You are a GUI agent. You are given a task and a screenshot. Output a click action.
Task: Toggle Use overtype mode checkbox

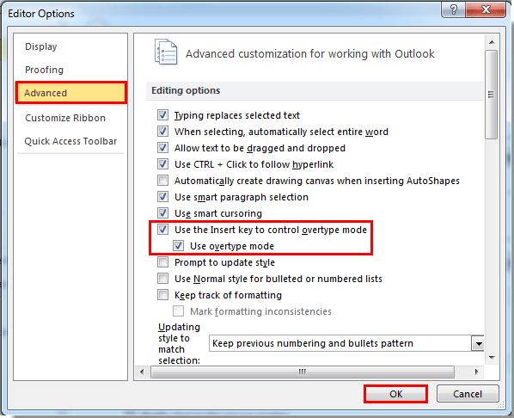[x=178, y=246]
